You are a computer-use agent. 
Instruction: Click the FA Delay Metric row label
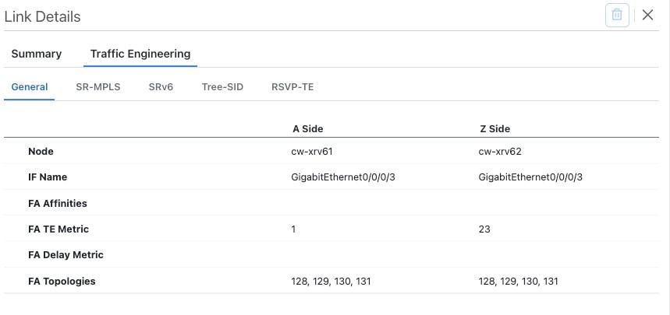tap(66, 255)
